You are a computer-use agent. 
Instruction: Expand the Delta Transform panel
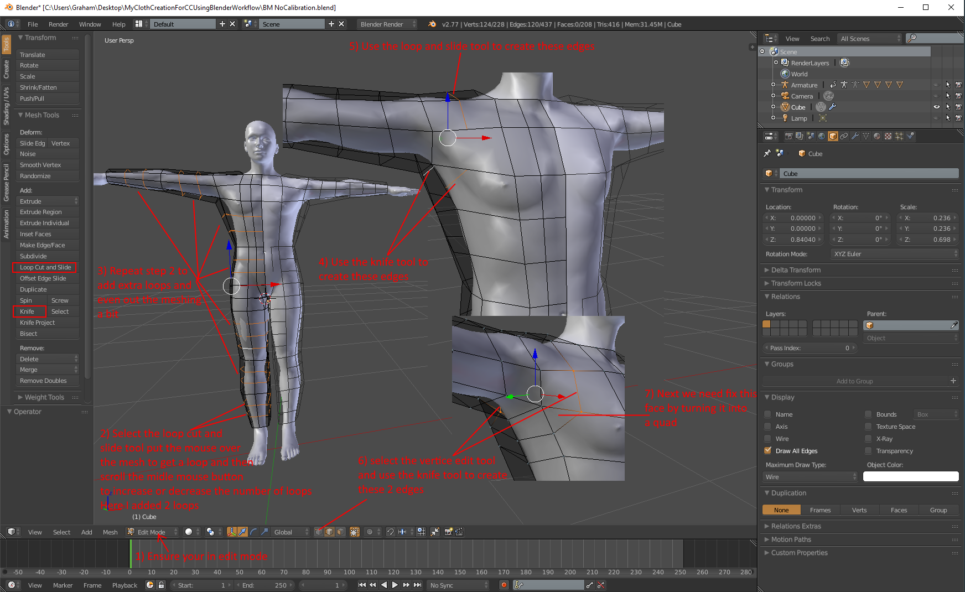click(796, 269)
